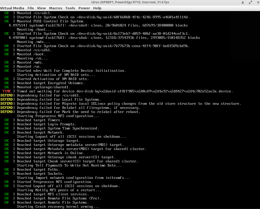Viewport: 260px width, 209px height.
Task: Open the Power menu
Action: tap(84, 8)
